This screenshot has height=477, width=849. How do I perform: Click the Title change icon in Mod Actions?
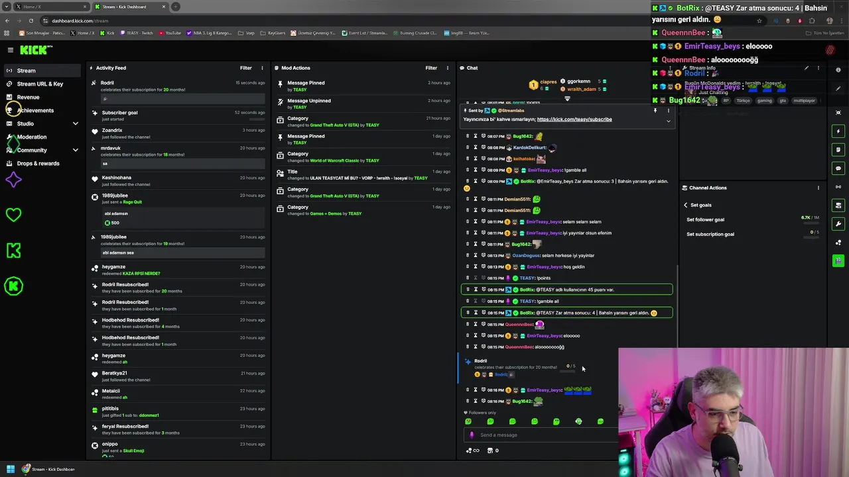(281, 172)
